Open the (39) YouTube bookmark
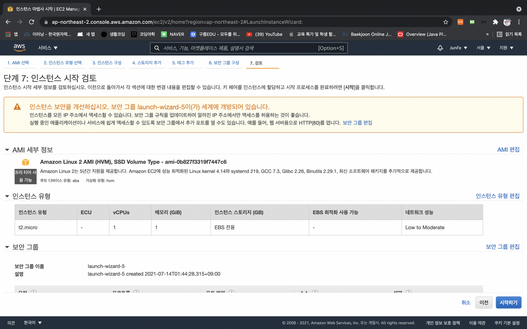 point(264,34)
